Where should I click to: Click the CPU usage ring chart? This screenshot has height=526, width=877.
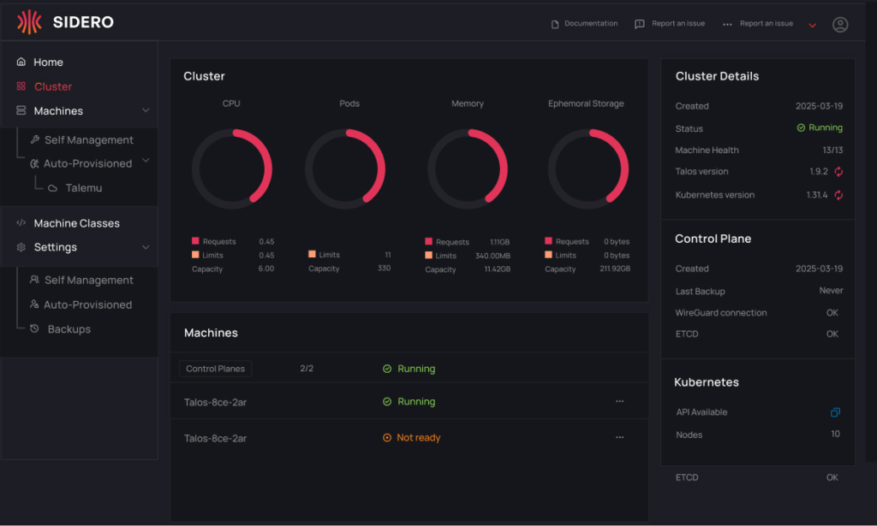tap(231, 168)
